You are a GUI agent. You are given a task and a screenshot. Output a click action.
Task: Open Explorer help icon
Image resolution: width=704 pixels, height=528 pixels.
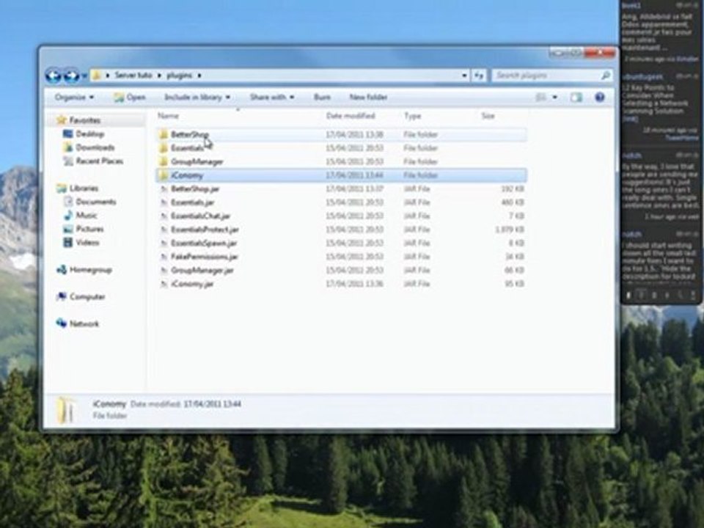tap(599, 97)
